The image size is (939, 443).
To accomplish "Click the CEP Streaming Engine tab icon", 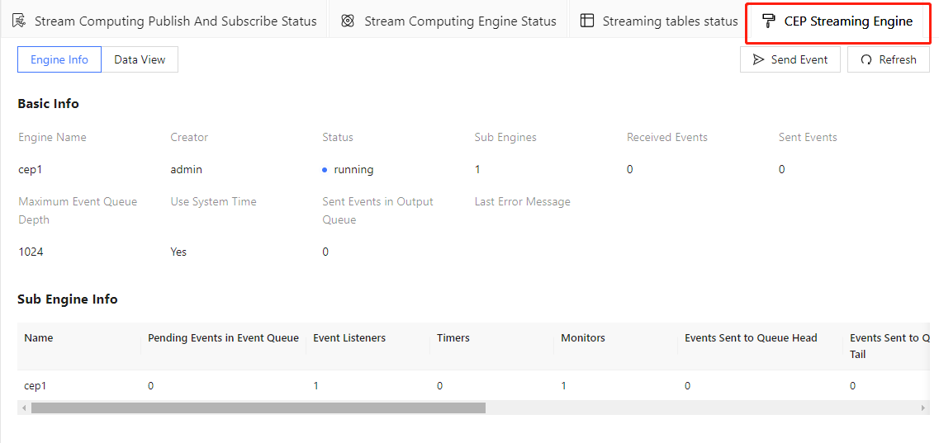I will (769, 21).
